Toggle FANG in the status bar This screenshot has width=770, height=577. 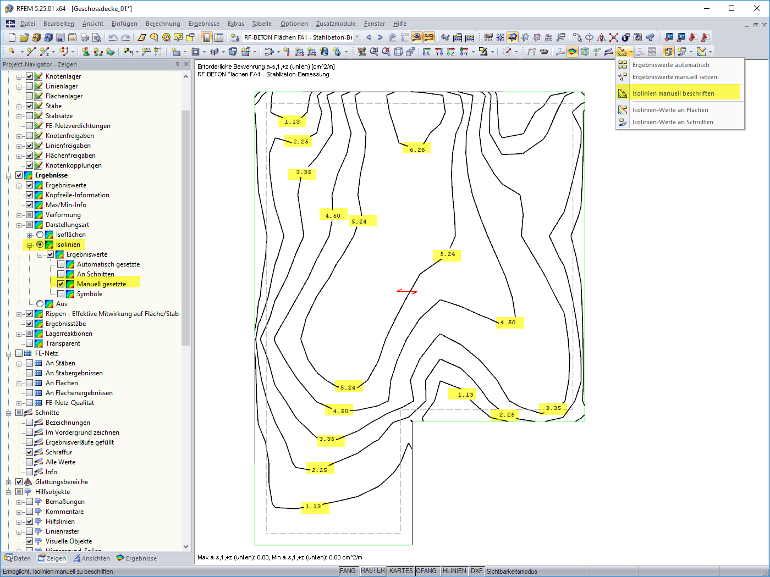pos(348,571)
